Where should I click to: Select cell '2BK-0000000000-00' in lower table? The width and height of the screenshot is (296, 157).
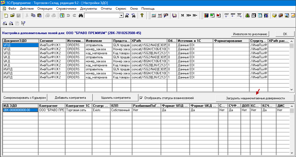coord(21,110)
